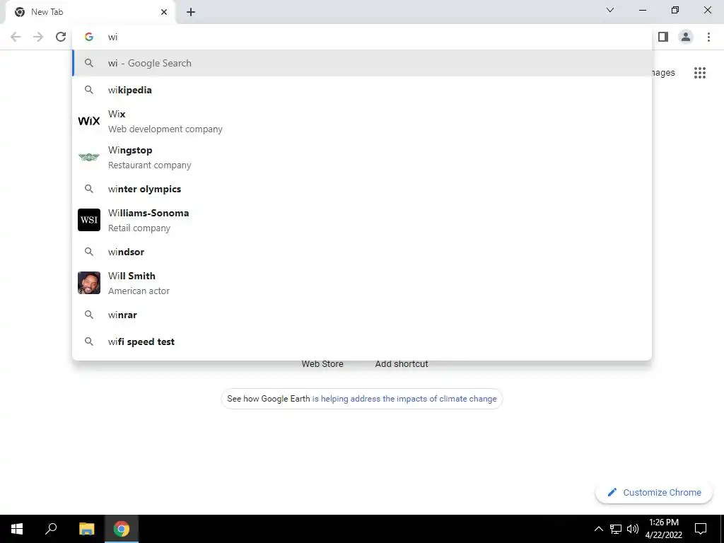Select the New Tab tab

coord(90,12)
